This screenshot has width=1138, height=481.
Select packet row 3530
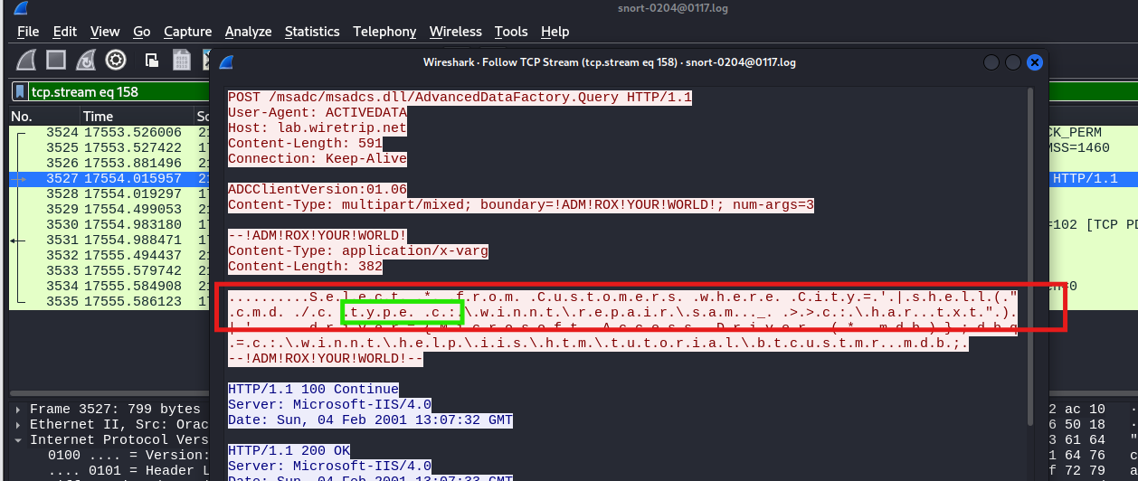click(109, 224)
